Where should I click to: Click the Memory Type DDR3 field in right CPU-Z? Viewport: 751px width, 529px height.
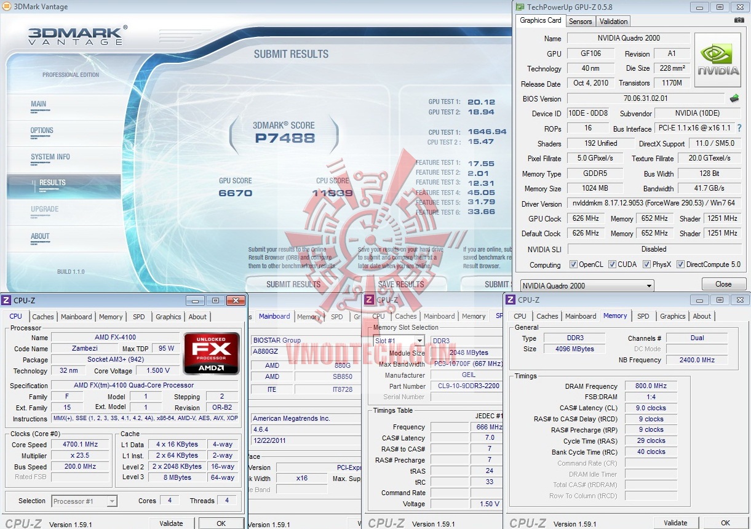point(574,338)
